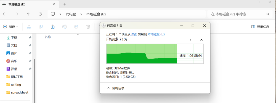
Task: Click pin icon next to 视频
Action: click(30, 69)
